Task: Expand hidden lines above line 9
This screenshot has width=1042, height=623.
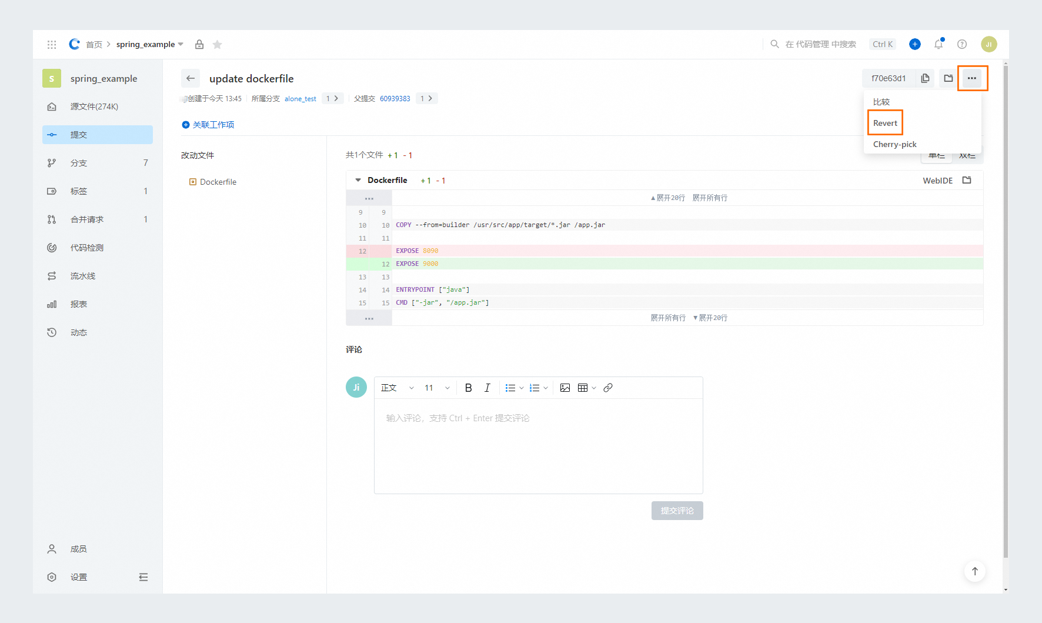Action: coord(369,198)
